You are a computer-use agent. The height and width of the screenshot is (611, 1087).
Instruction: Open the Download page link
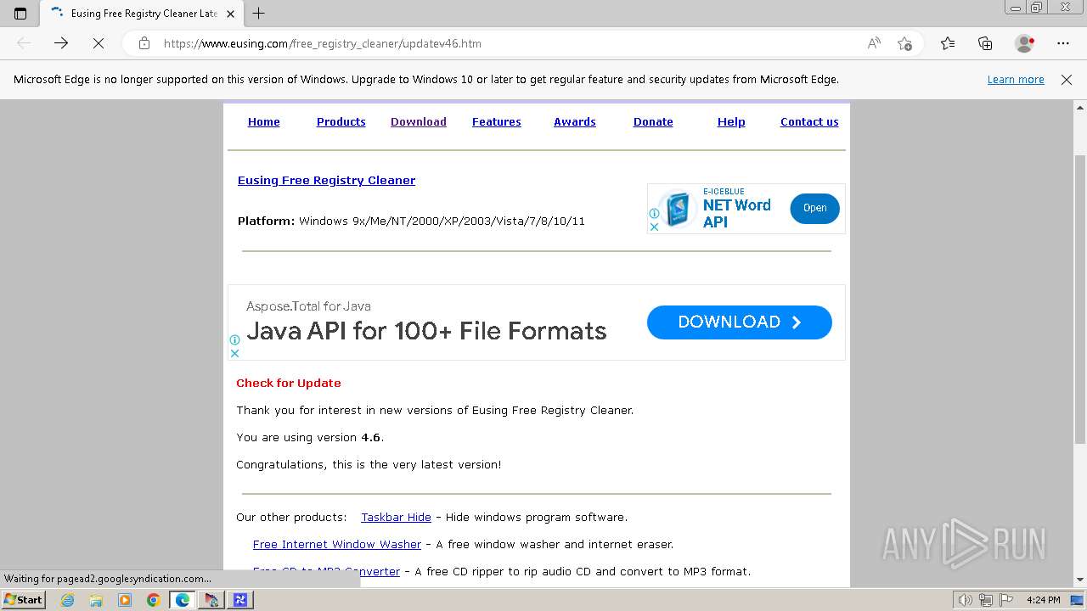coord(418,122)
